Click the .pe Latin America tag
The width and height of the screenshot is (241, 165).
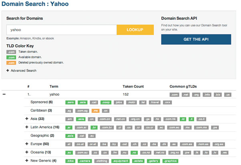point(215,127)
